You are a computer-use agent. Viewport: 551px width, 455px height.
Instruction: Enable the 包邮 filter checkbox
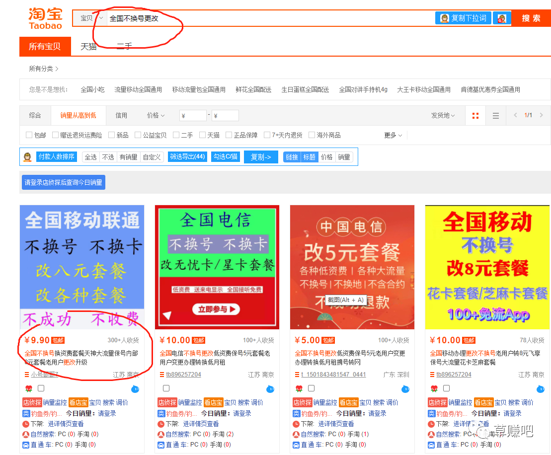[29, 135]
